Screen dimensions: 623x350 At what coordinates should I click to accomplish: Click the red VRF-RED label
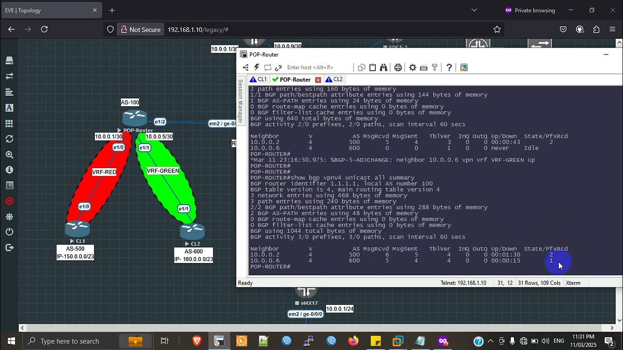(x=104, y=172)
